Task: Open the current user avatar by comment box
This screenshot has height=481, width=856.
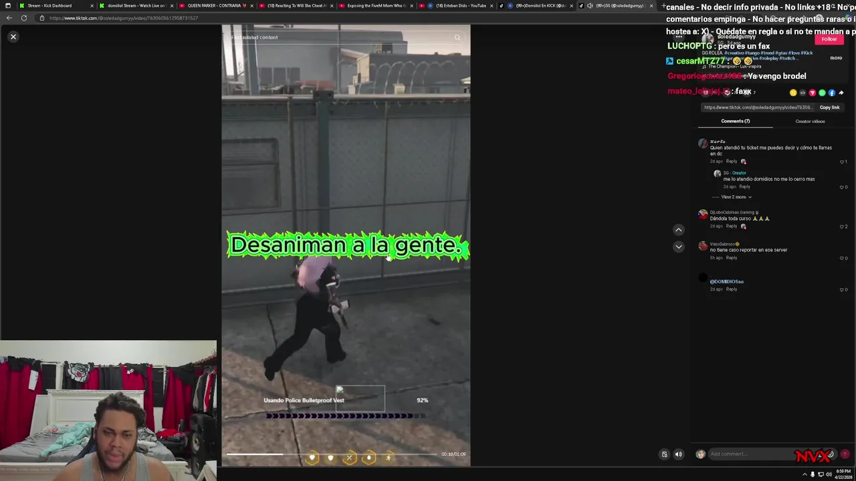Action: tap(700, 454)
